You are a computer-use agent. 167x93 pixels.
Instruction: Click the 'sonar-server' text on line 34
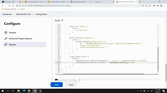click(97, 42)
